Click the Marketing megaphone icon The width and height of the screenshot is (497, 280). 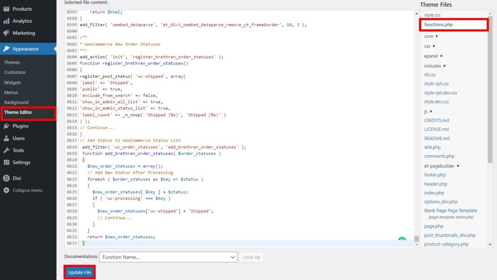click(6, 33)
